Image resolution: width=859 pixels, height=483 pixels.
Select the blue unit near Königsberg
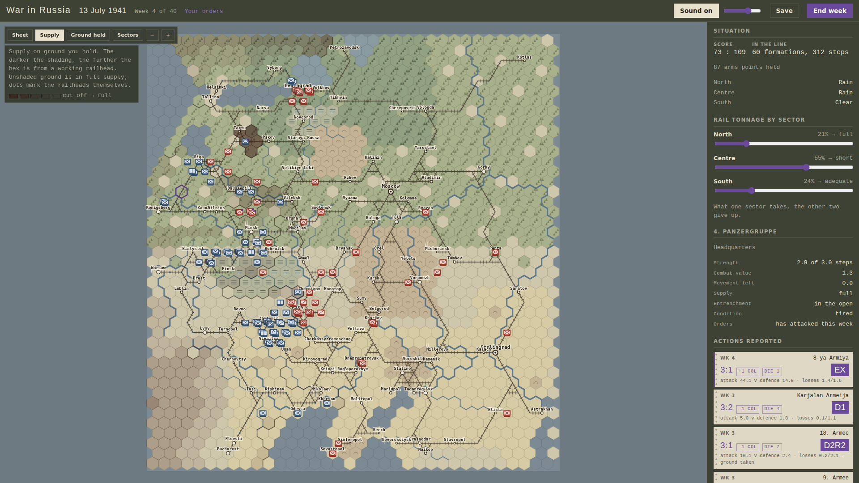point(164,202)
